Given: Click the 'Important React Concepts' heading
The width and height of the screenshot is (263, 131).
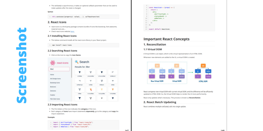Looking at the screenshot, I should point(166,39).
